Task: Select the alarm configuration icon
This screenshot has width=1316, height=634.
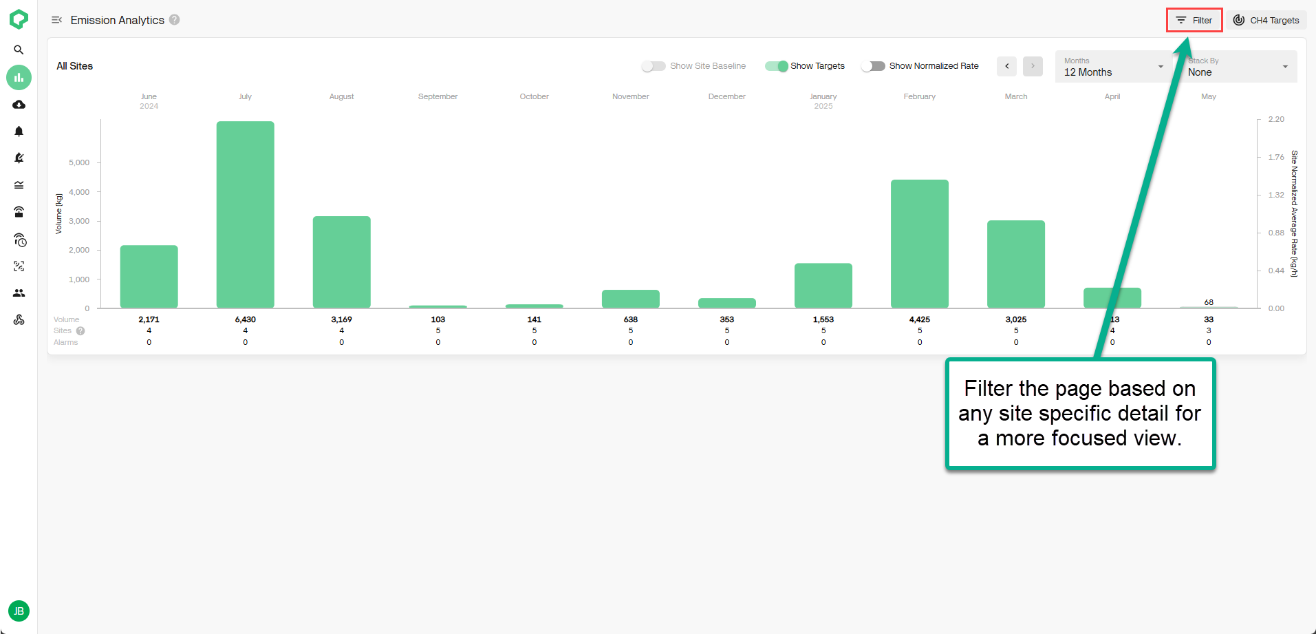Action: tap(19, 158)
